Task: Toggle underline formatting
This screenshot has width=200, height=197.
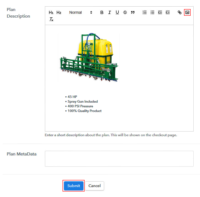Action: [117, 12]
